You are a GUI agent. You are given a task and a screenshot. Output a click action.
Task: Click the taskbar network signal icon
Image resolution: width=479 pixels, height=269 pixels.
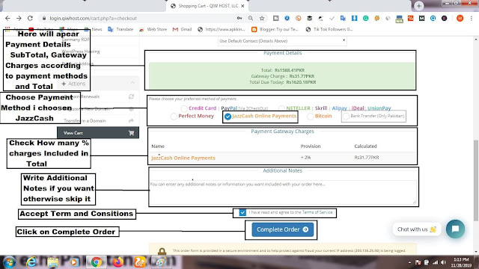pyautogui.click(x=435, y=262)
